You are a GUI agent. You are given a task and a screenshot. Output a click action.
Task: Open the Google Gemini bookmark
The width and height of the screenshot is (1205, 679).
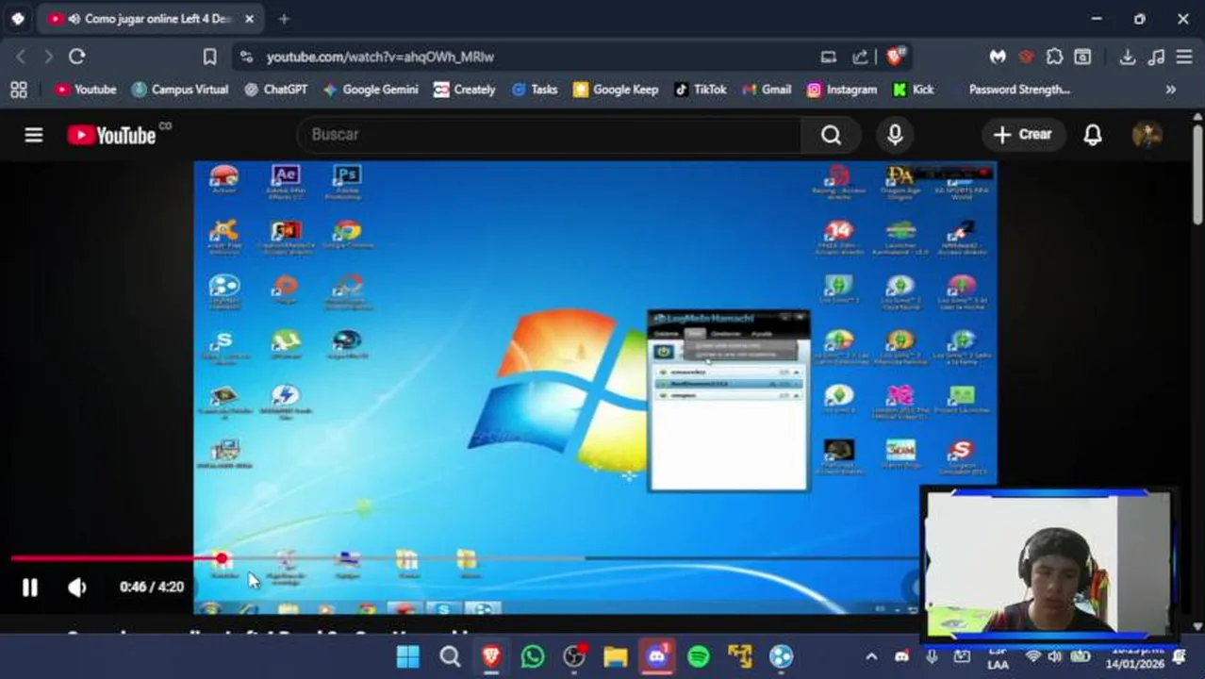coord(370,90)
